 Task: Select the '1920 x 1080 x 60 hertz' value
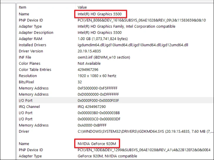97,76
